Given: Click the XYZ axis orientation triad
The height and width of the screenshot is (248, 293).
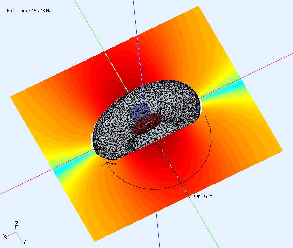Looking at the screenshot, I should [x=15, y=233].
